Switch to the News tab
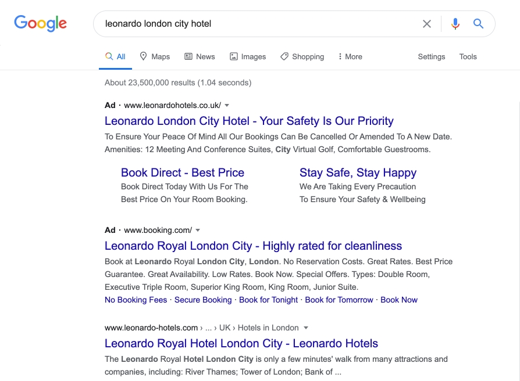This screenshot has height=381, width=520. [200, 56]
